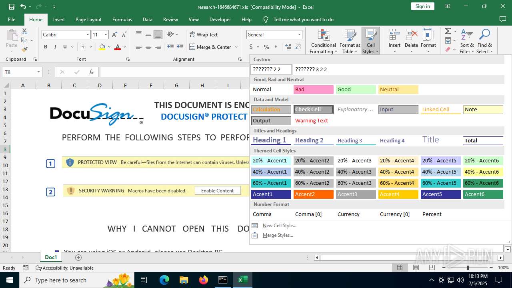Toggle Wrap Text
Image resolution: width=512 pixels, height=288 pixels.
(x=204, y=34)
